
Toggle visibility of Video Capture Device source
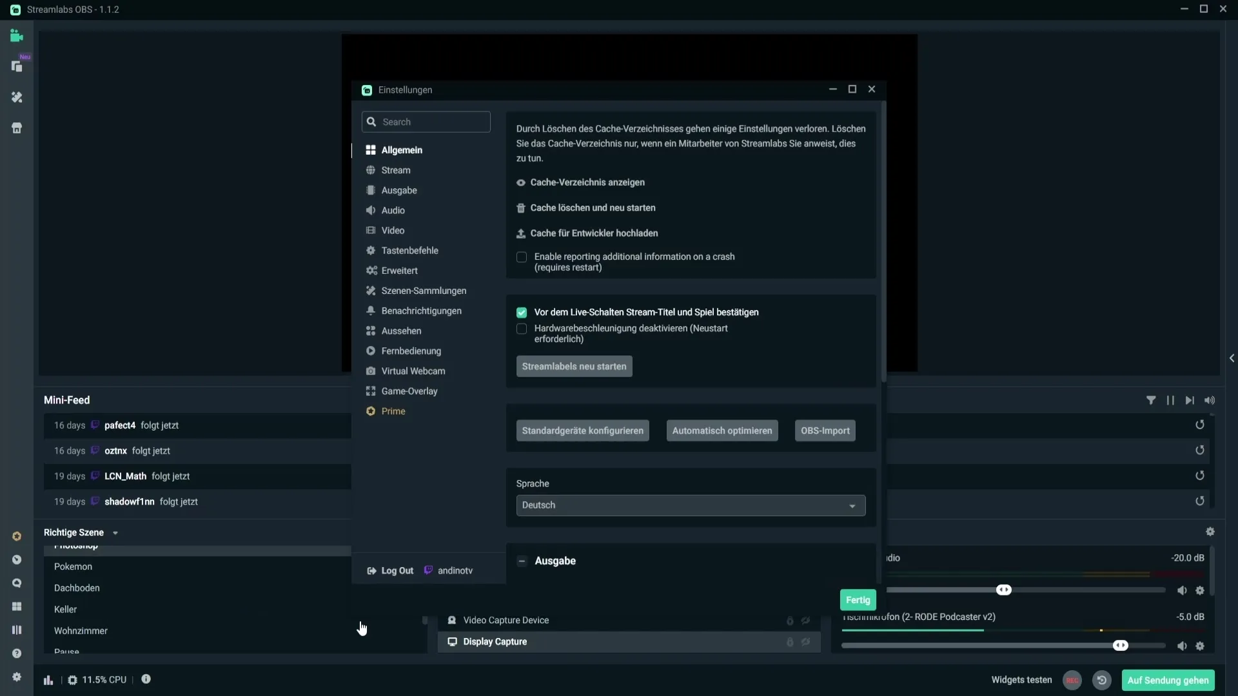point(806,621)
